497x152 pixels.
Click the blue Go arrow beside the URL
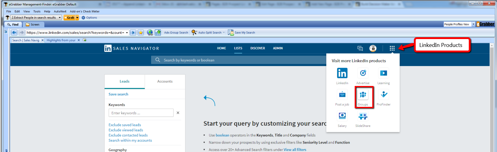pos(133,32)
